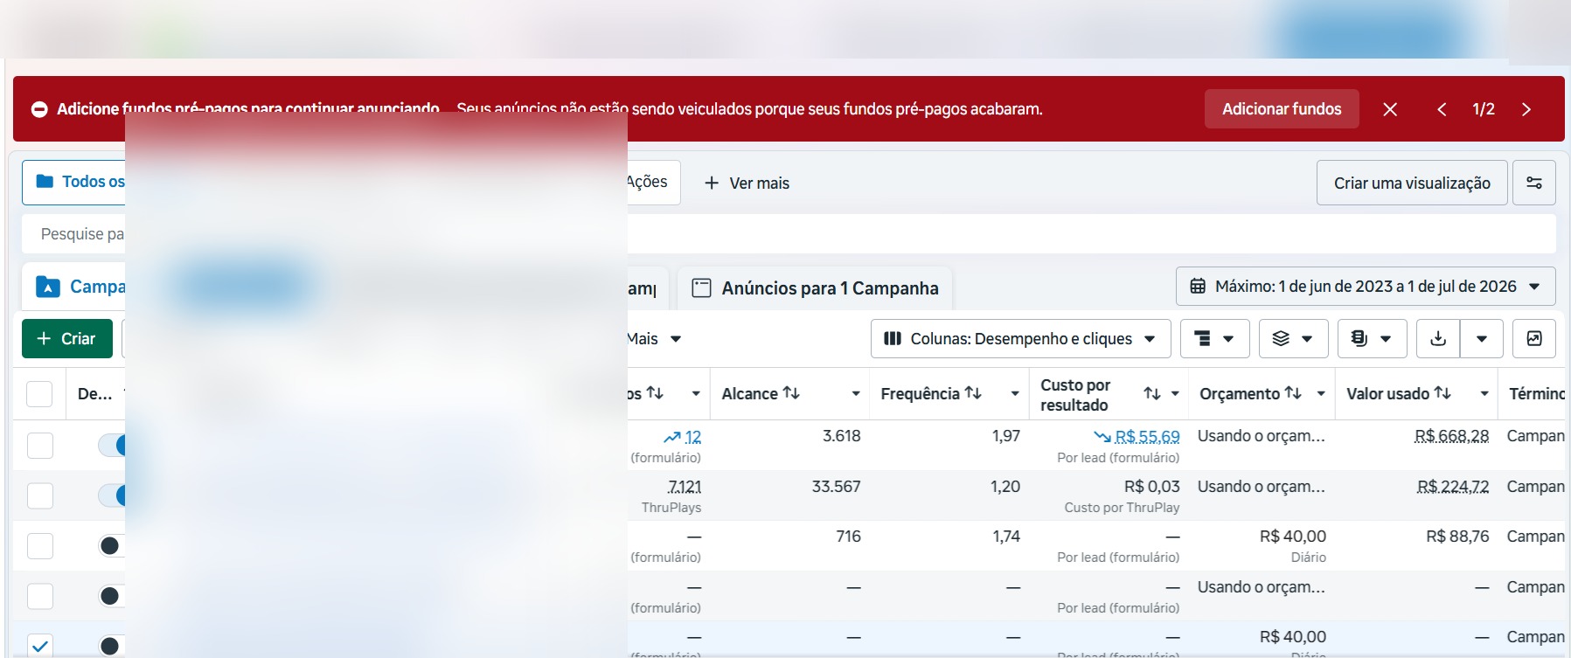Open Frequência column options dropdown arrow
Image resolution: width=1571 pixels, height=658 pixels.
tap(1015, 394)
